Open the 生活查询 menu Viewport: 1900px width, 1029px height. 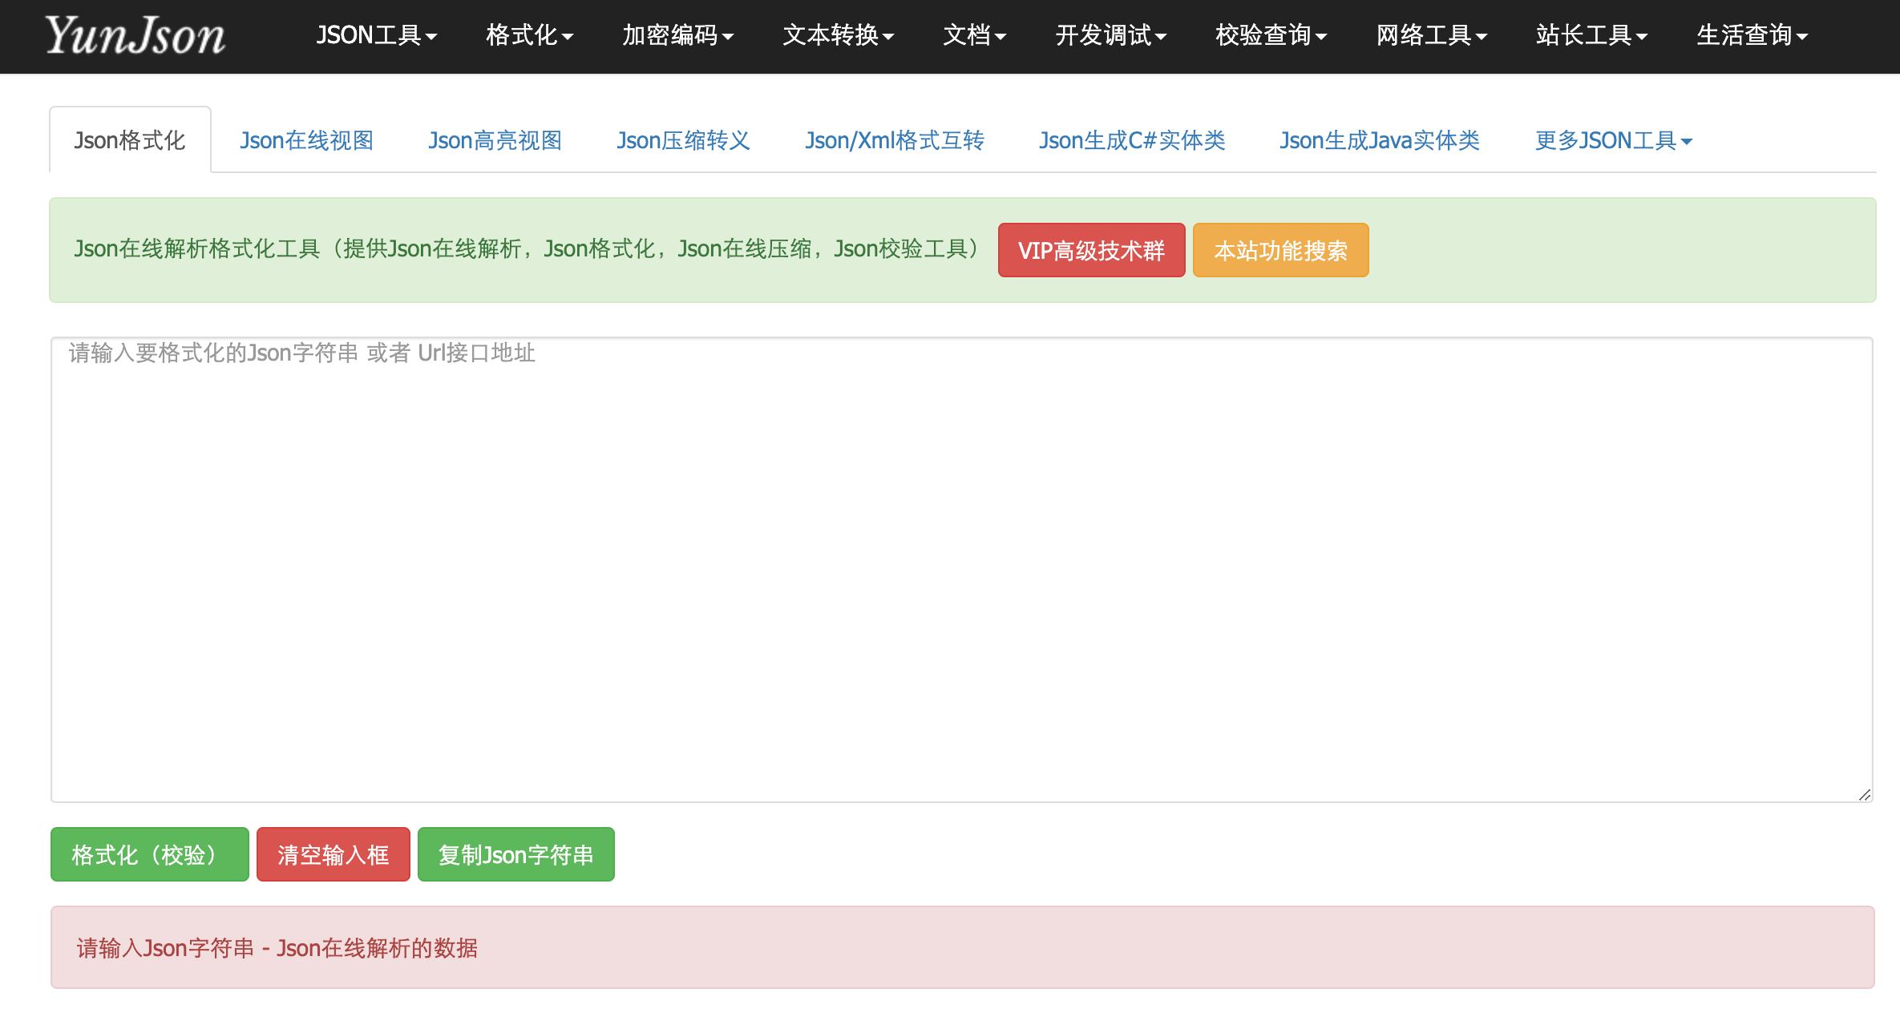[1752, 35]
